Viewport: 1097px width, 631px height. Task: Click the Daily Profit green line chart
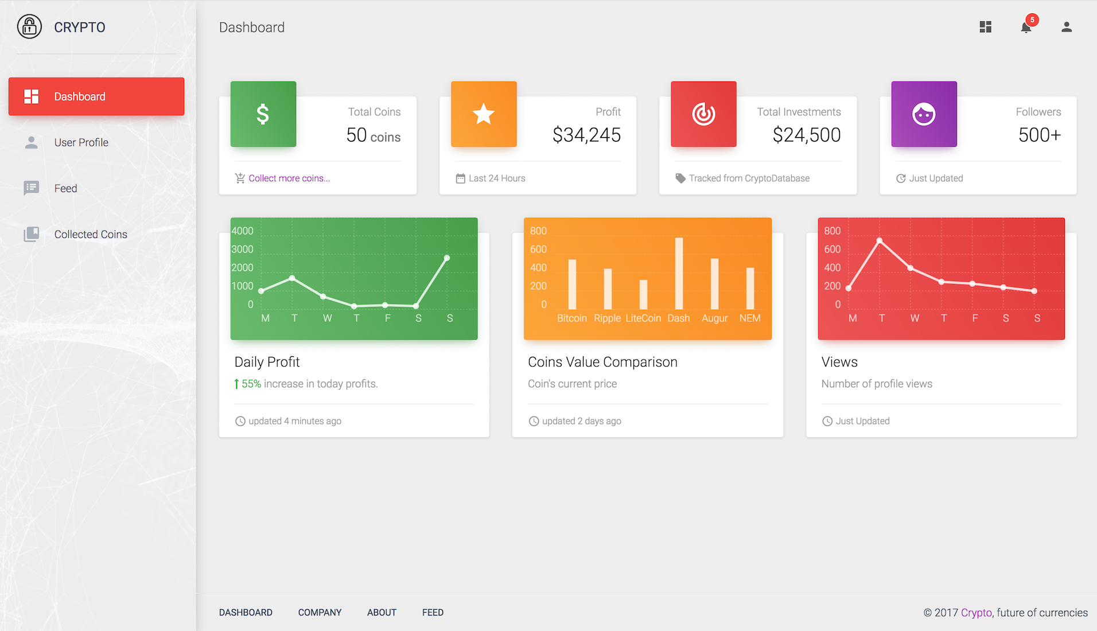pyautogui.click(x=354, y=278)
